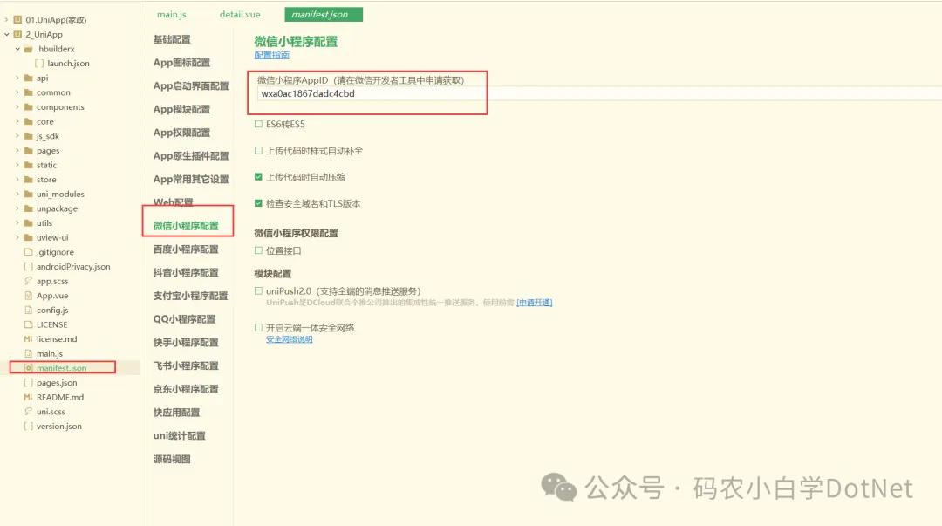
Task: Click the uview-ui folder icon
Action: 28,237
